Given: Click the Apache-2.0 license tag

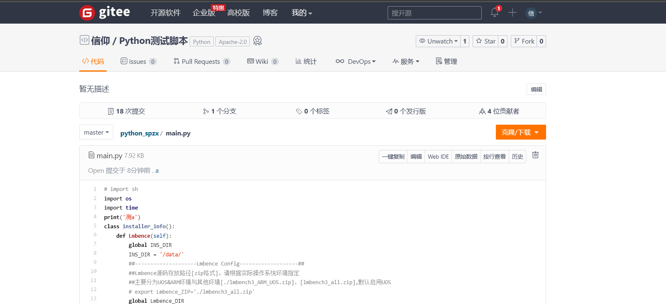Looking at the screenshot, I should tap(233, 42).
